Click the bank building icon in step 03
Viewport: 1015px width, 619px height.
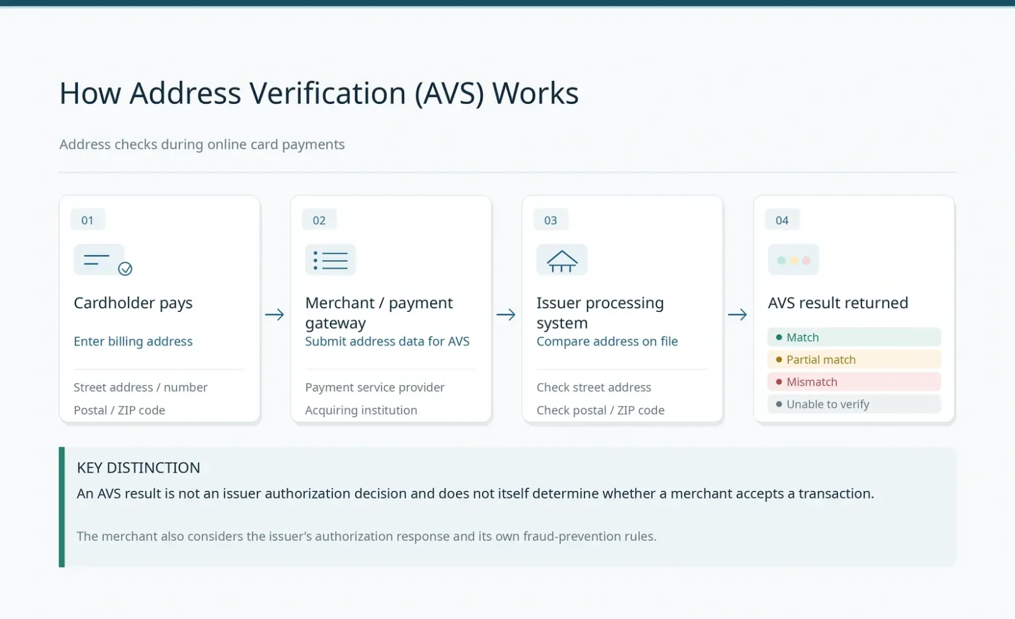point(562,260)
